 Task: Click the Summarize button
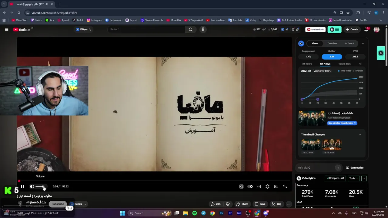355,168
